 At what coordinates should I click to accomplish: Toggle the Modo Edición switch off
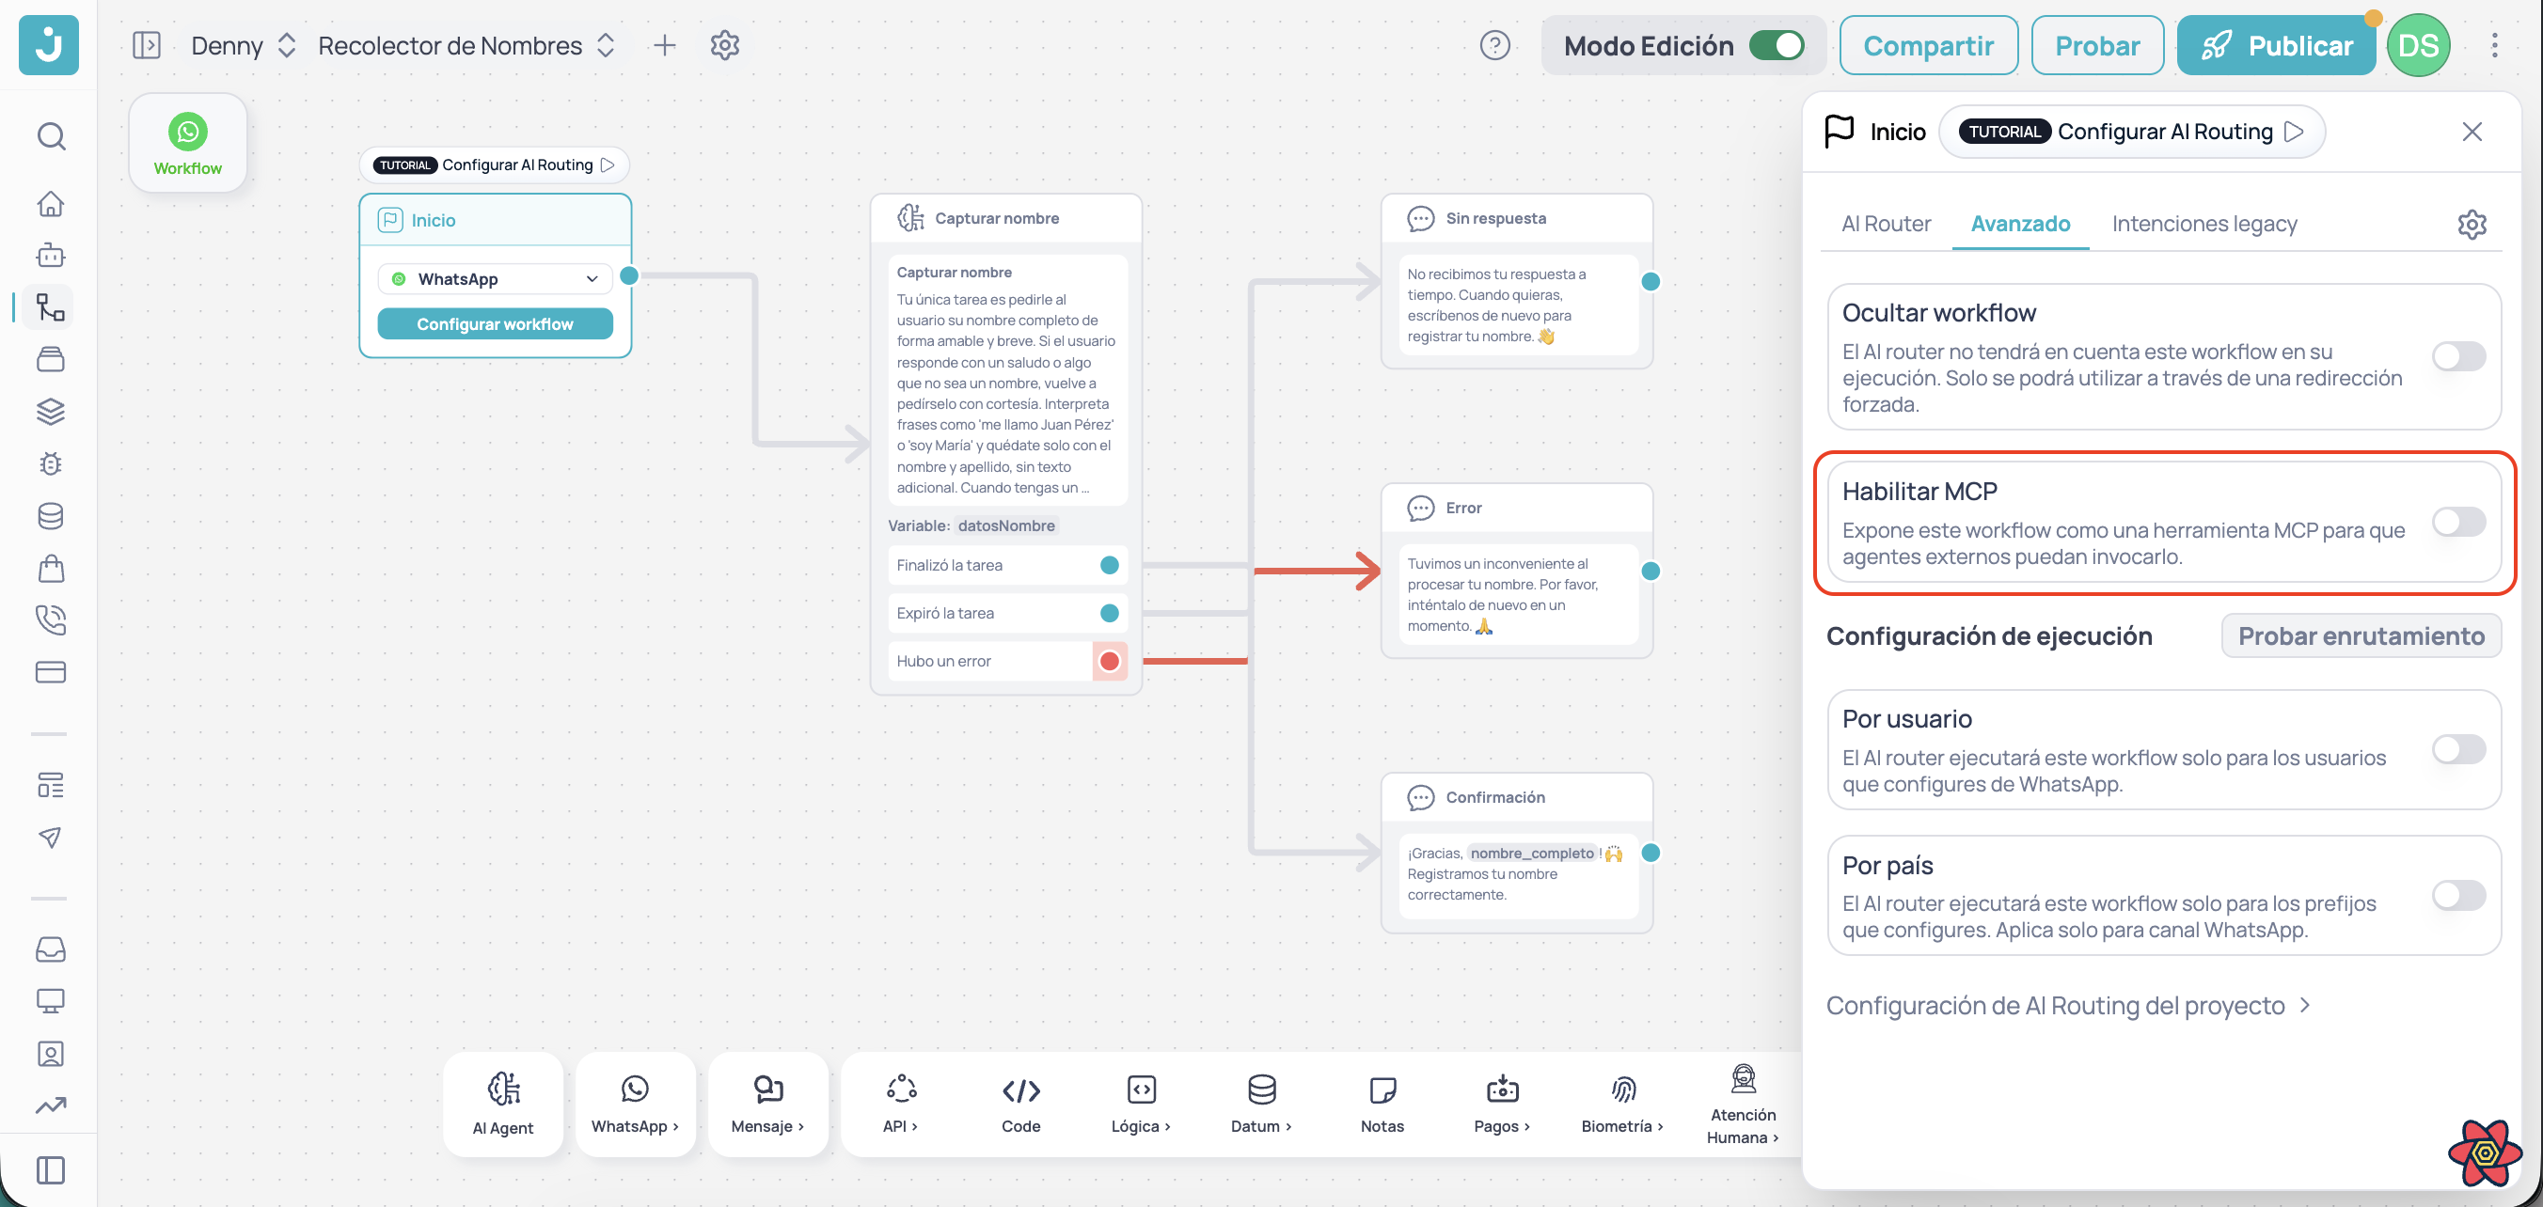pyautogui.click(x=1776, y=45)
